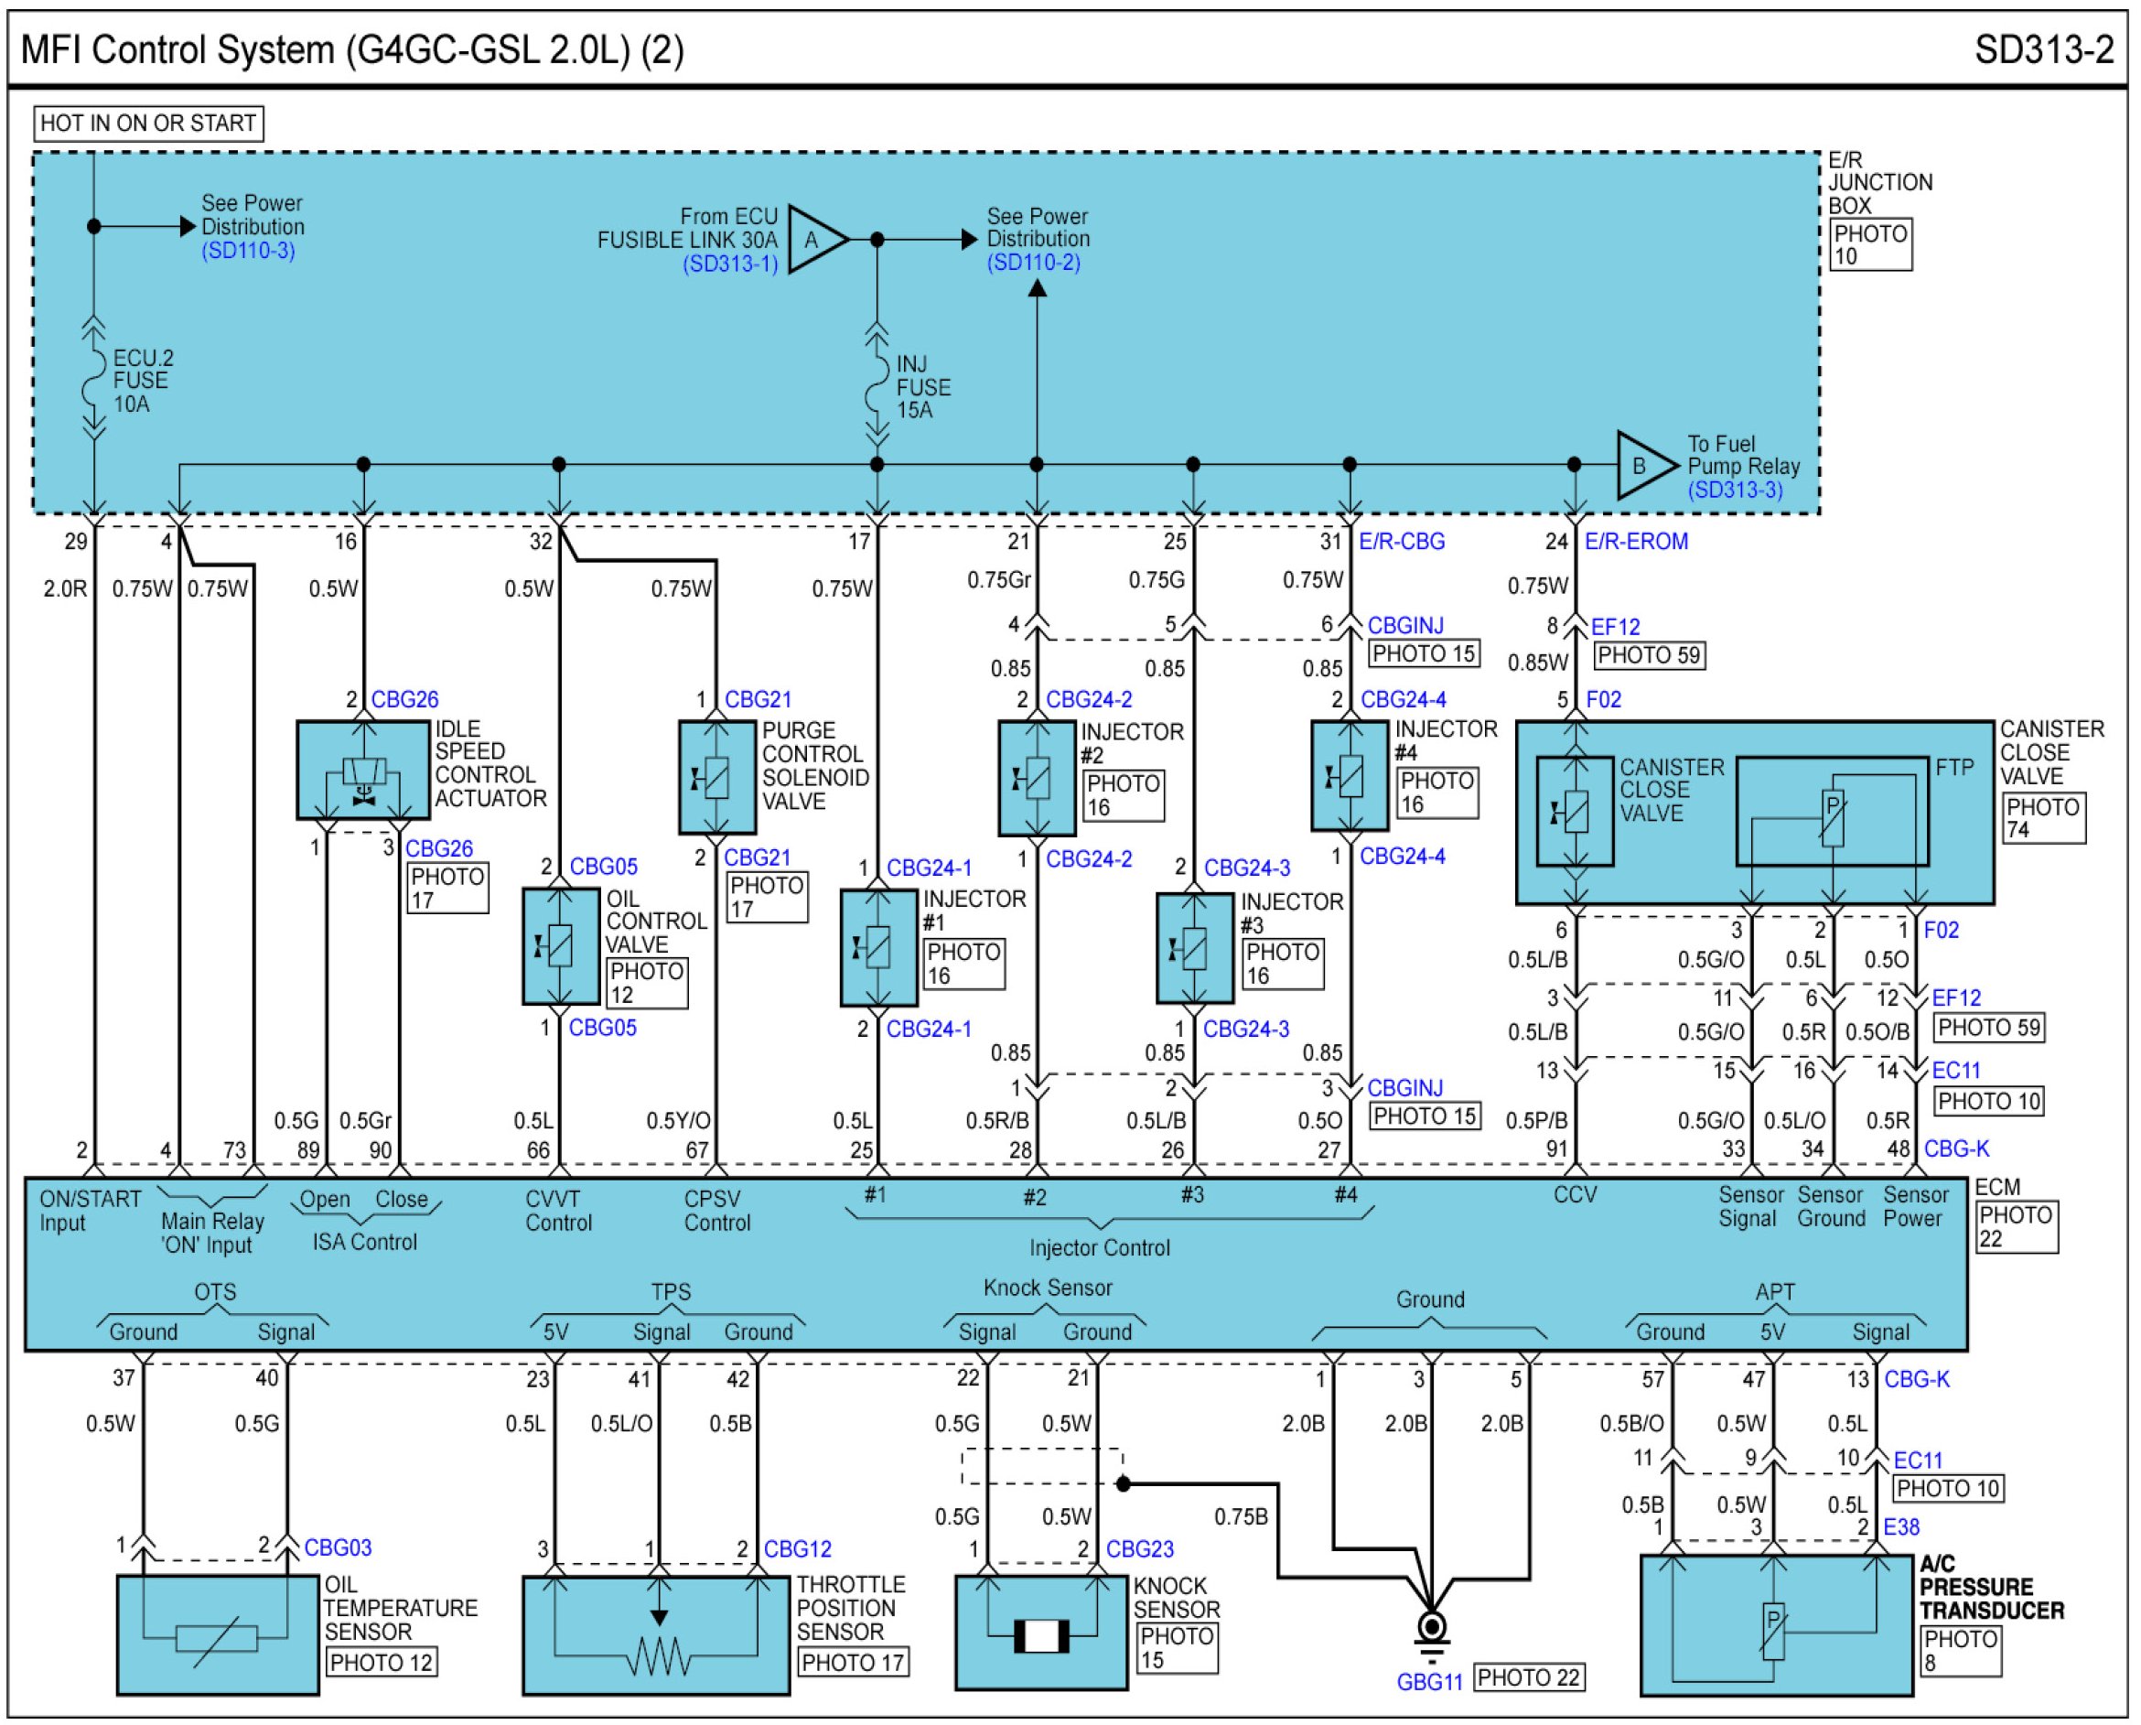Open the SD313-1 fusible link reference
Image resolution: width=2141 pixels, height=1725 pixels.
pyautogui.click(x=730, y=264)
